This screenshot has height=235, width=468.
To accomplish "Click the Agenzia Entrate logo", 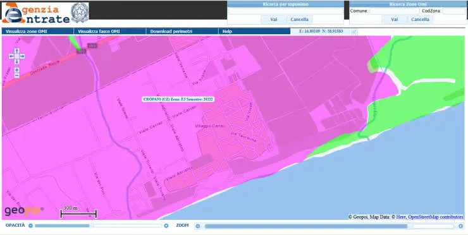I will [x=35, y=13].
